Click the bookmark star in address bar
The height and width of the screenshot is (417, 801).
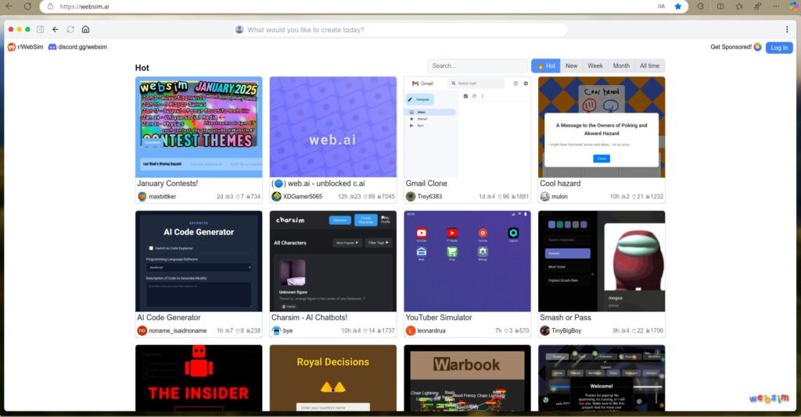click(x=678, y=6)
